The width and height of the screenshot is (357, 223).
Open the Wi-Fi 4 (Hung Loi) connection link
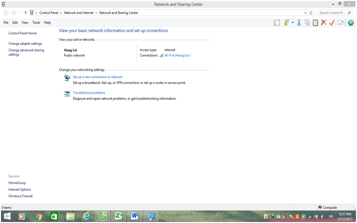click(177, 55)
